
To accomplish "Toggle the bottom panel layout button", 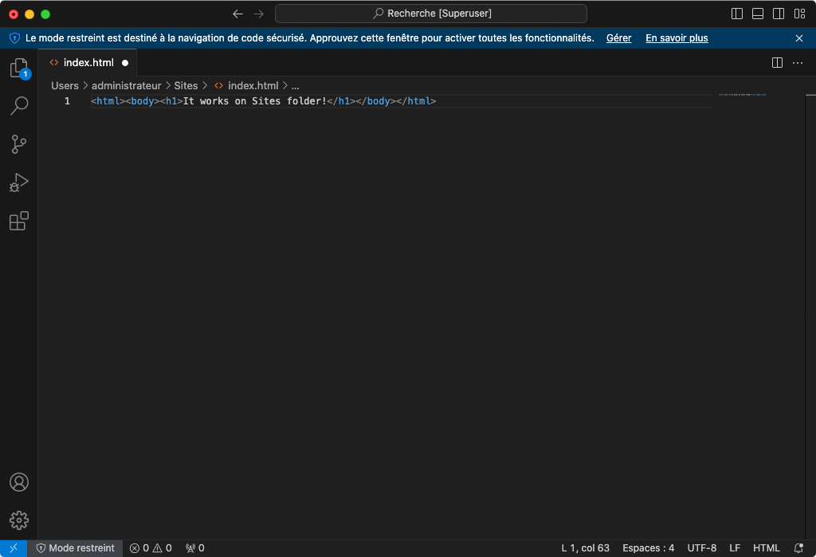I will [x=758, y=14].
